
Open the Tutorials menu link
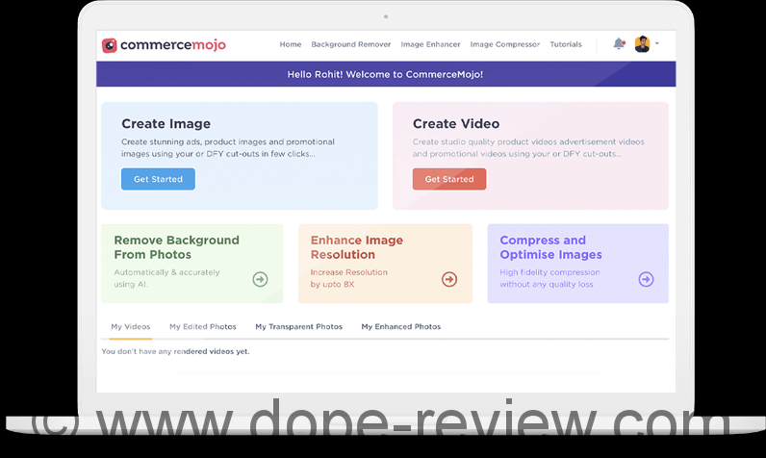(x=566, y=44)
